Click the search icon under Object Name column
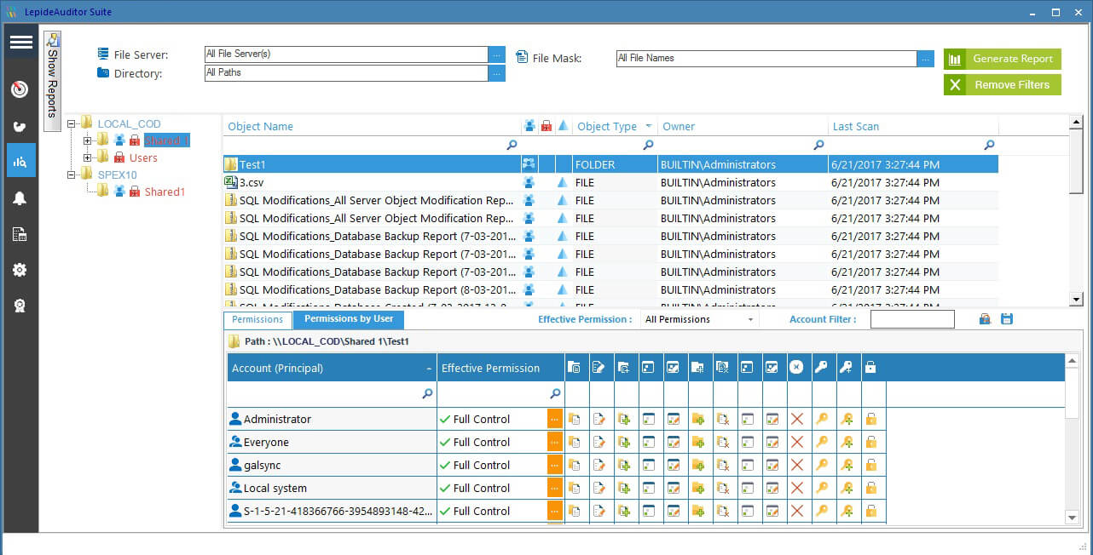Viewport: 1093px width, 555px height. 512,145
